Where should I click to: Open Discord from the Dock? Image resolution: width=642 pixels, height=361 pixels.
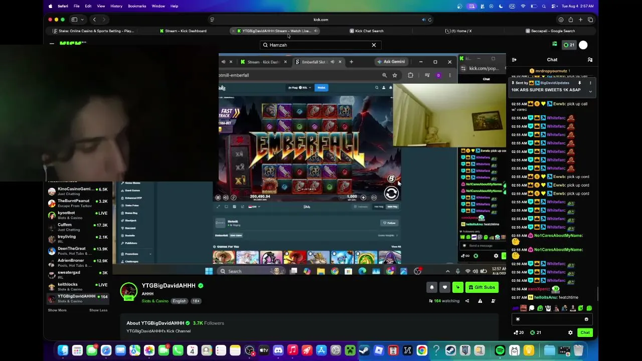pos(278,350)
